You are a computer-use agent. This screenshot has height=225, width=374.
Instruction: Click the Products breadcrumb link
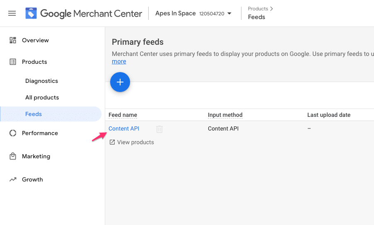click(x=258, y=9)
